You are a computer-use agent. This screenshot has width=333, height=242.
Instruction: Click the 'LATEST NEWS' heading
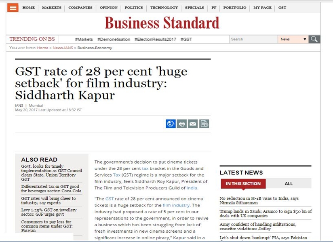tap(241, 173)
